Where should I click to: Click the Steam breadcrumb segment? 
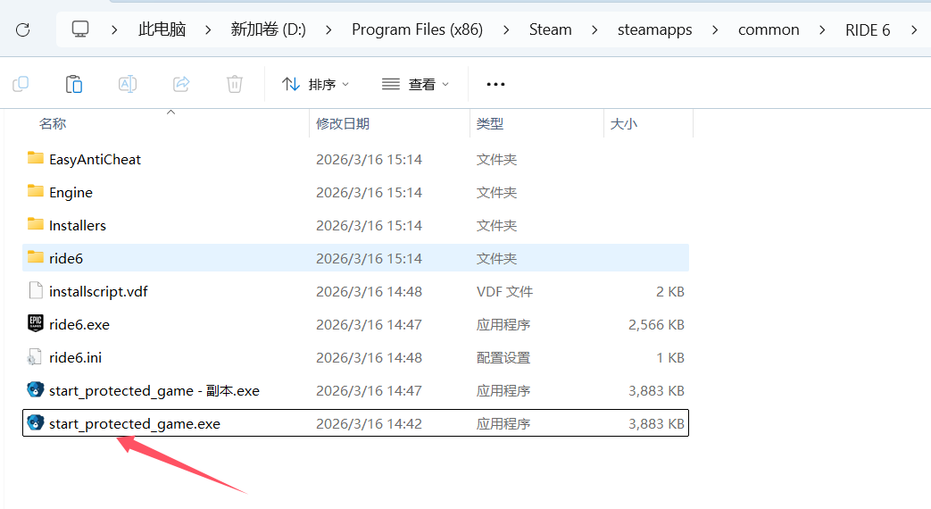pyautogui.click(x=550, y=29)
